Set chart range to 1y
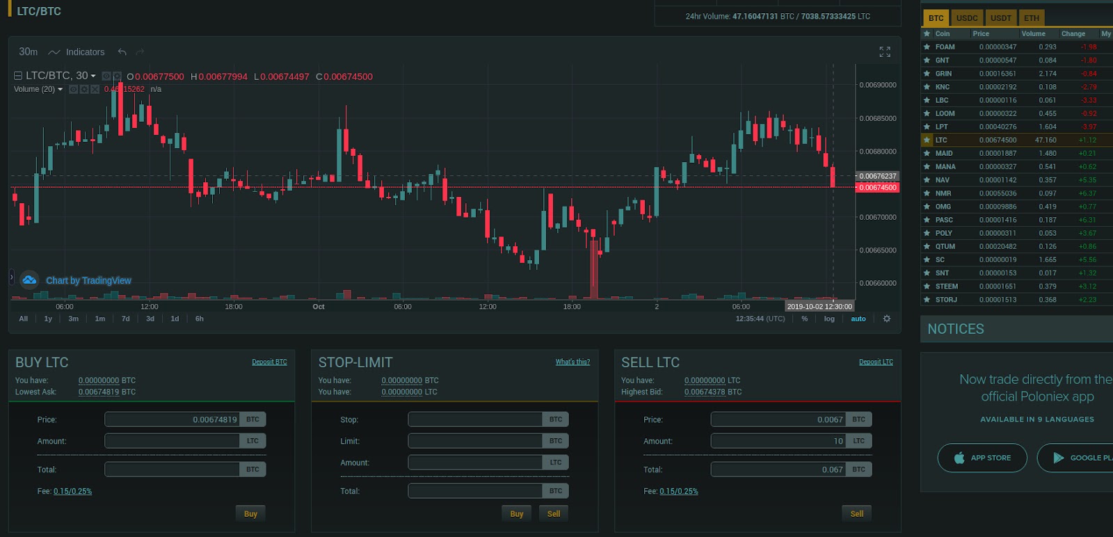Screen dimensions: 1113x537 (48, 319)
